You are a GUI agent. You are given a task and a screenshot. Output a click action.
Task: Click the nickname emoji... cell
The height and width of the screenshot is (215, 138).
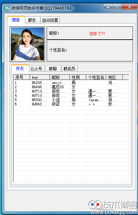click(x=60, y=83)
